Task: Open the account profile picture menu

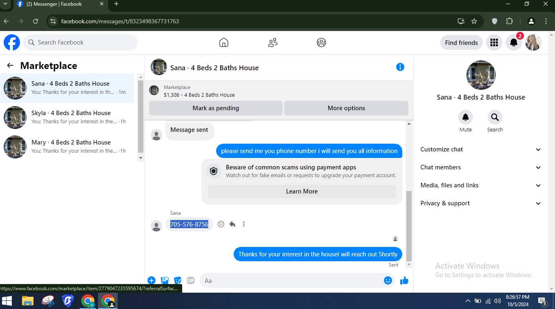Action: point(533,42)
